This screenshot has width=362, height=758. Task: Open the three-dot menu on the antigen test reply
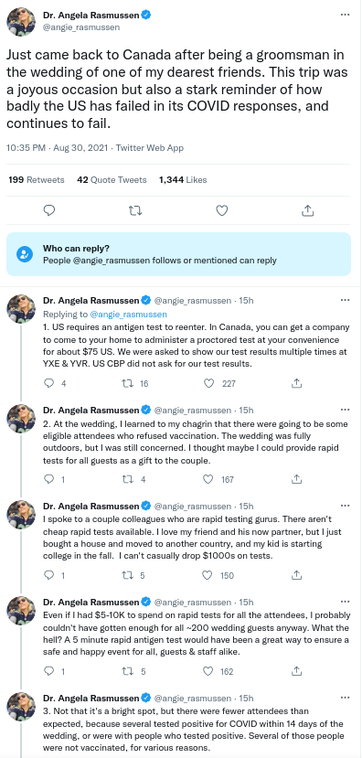tap(345, 300)
